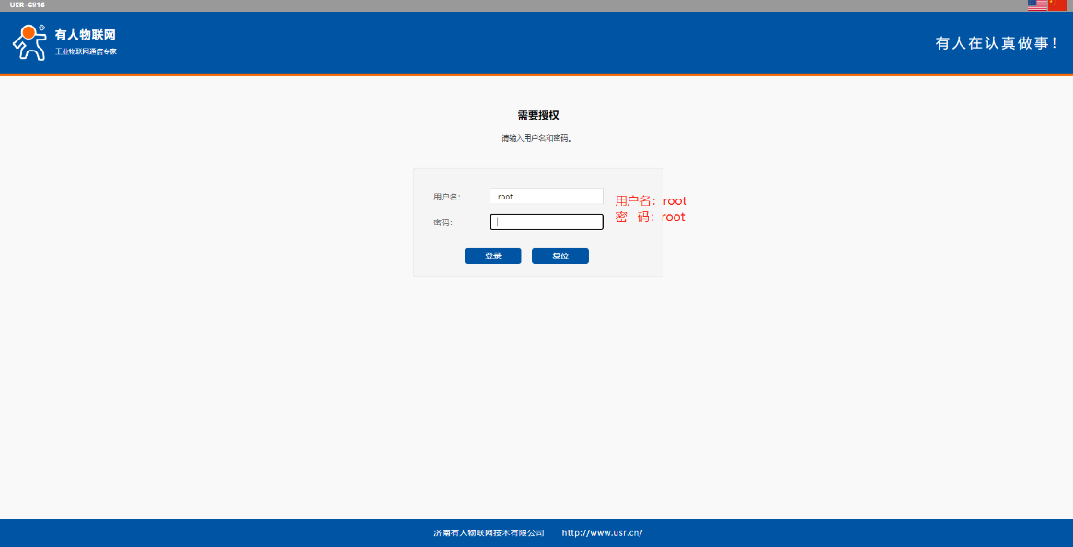Click the 需要授权 heading
The height and width of the screenshot is (547, 1073).
[x=537, y=116]
